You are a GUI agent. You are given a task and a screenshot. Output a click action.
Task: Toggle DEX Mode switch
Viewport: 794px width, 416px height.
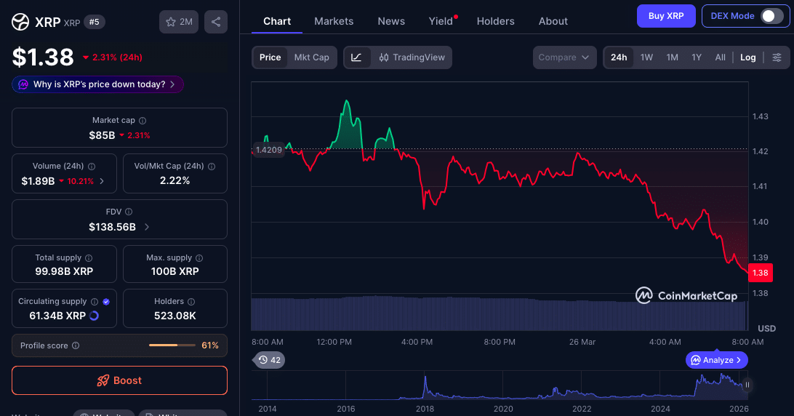[771, 16]
